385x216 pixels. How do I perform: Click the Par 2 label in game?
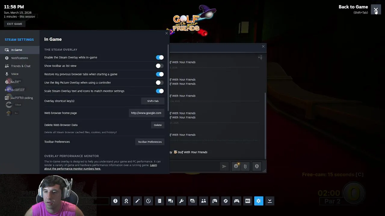[332, 201]
